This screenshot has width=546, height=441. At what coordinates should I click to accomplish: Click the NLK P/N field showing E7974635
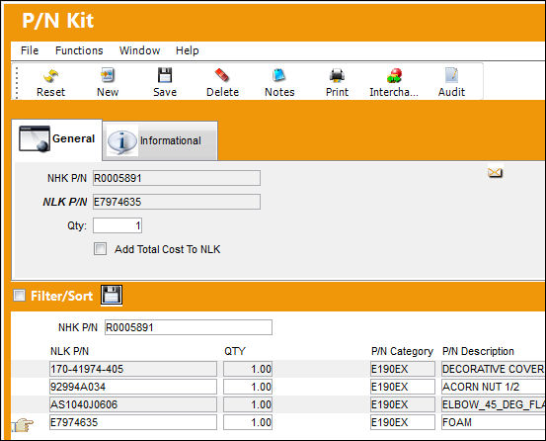[x=177, y=202]
